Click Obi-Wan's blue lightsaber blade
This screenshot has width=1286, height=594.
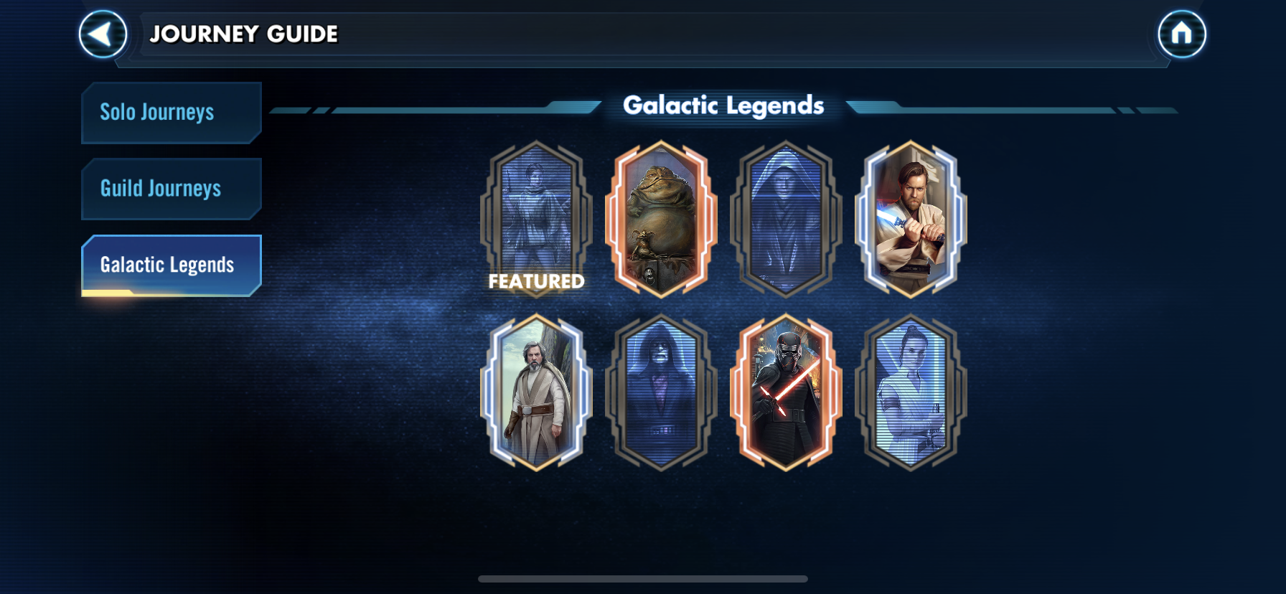click(x=888, y=214)
